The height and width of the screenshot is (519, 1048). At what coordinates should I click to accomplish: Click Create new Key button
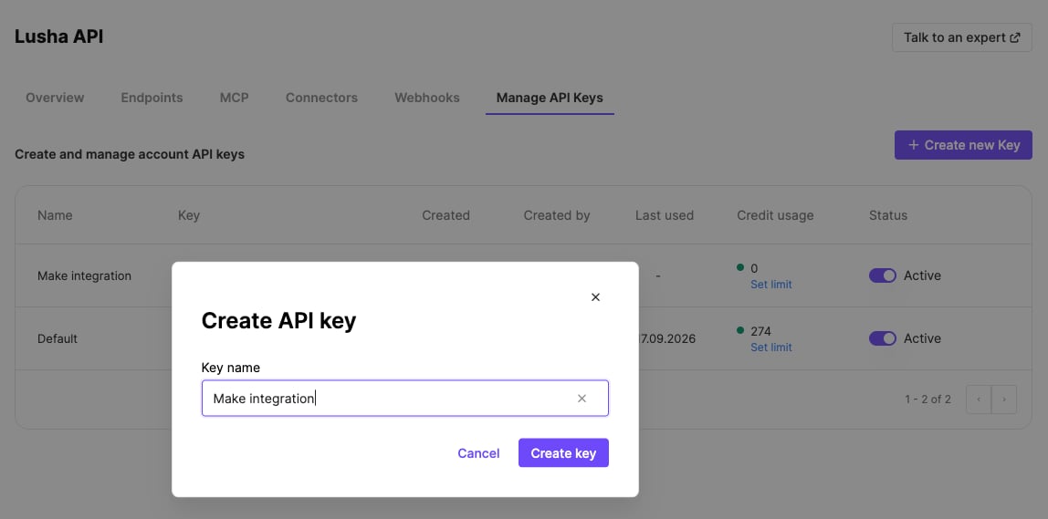(963, 145)
